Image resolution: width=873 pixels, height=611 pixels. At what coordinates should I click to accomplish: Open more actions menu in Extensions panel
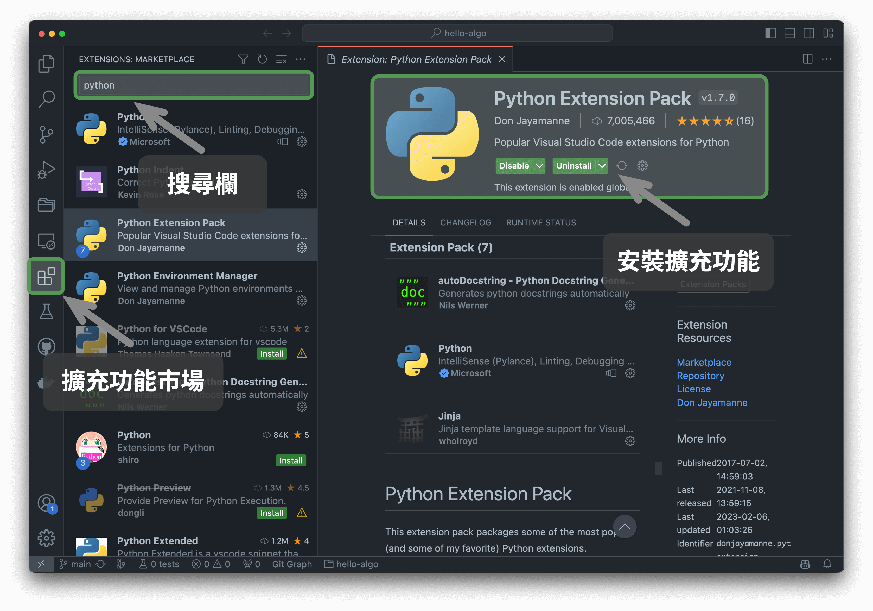(301, 59)
